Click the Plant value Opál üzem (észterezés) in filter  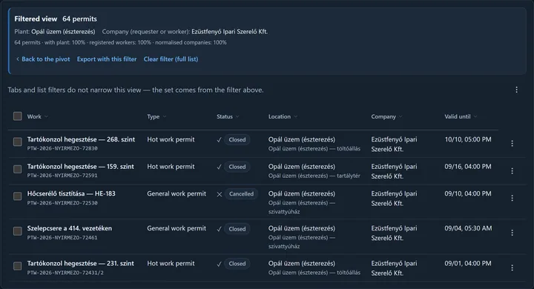(x=63, y=31)
